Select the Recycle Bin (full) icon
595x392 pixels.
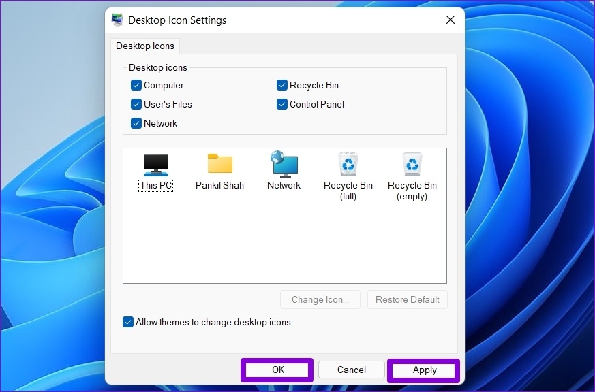pyautogui.click(x=348, y=163)
